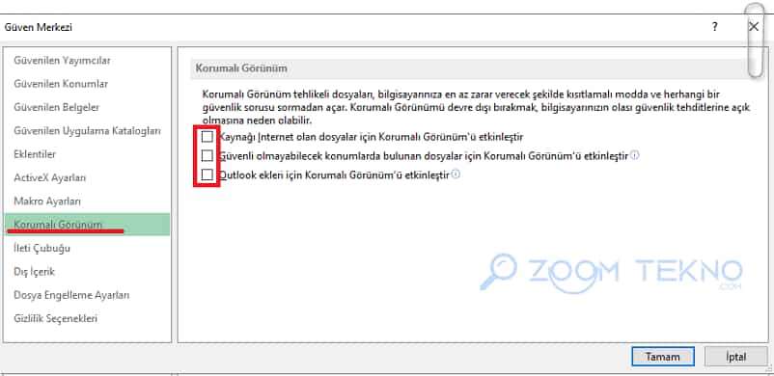The width and height of the screenshot is (774, 376).
Task: Select Dış İçerik in sidebar
Action: point(34,272)
